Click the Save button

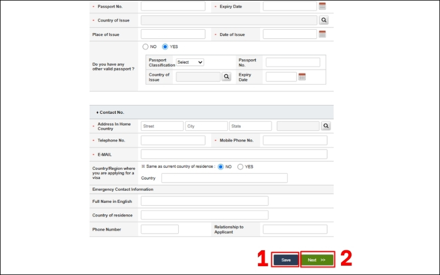285,260
